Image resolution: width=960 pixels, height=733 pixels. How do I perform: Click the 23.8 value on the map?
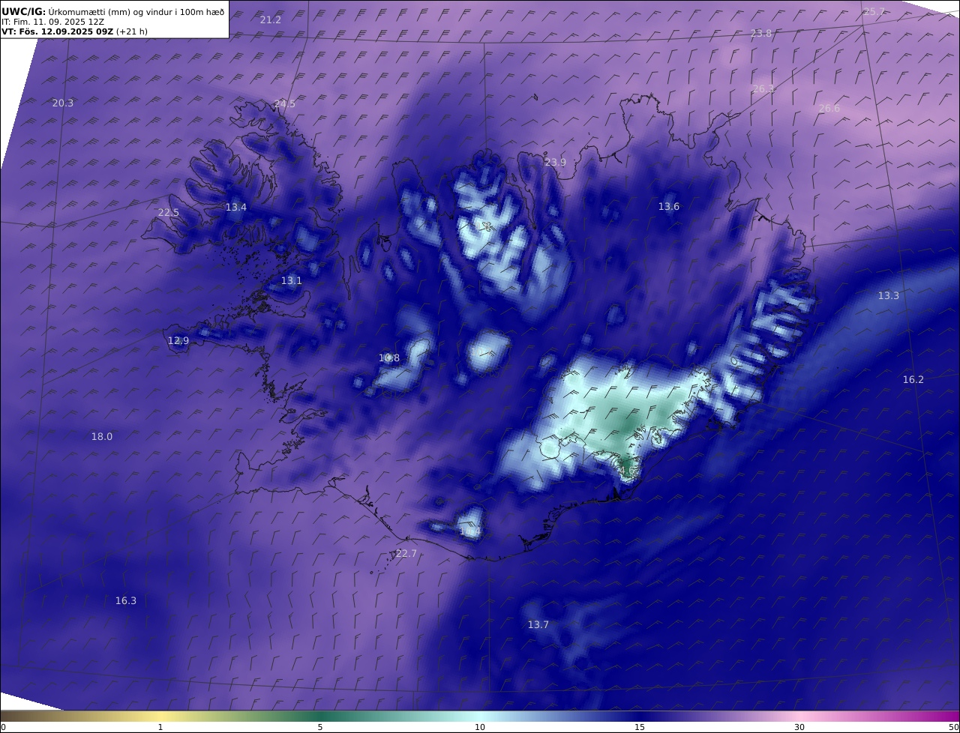(761, 33)
